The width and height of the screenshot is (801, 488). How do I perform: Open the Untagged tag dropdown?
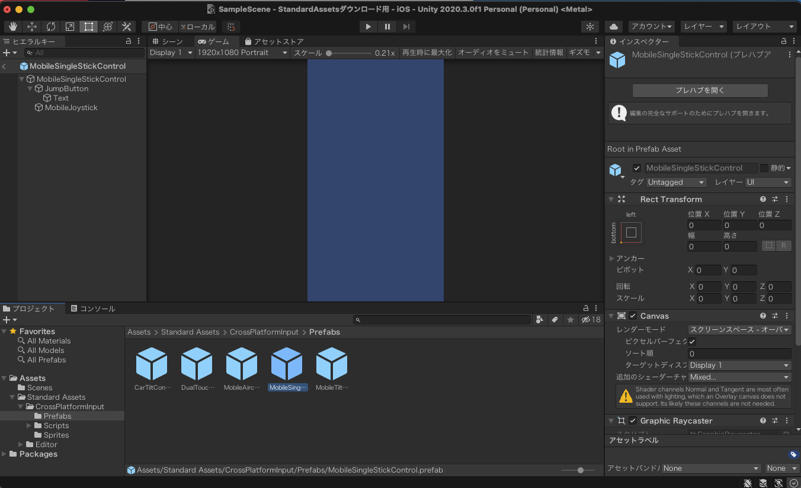click(x=677, y=182)
